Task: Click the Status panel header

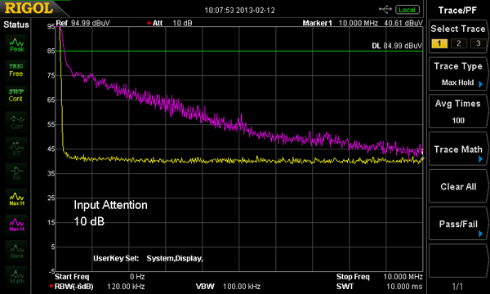Action: tap(16, 24)
